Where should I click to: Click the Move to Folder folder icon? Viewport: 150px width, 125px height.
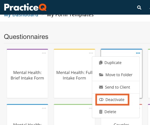(101, 75)
